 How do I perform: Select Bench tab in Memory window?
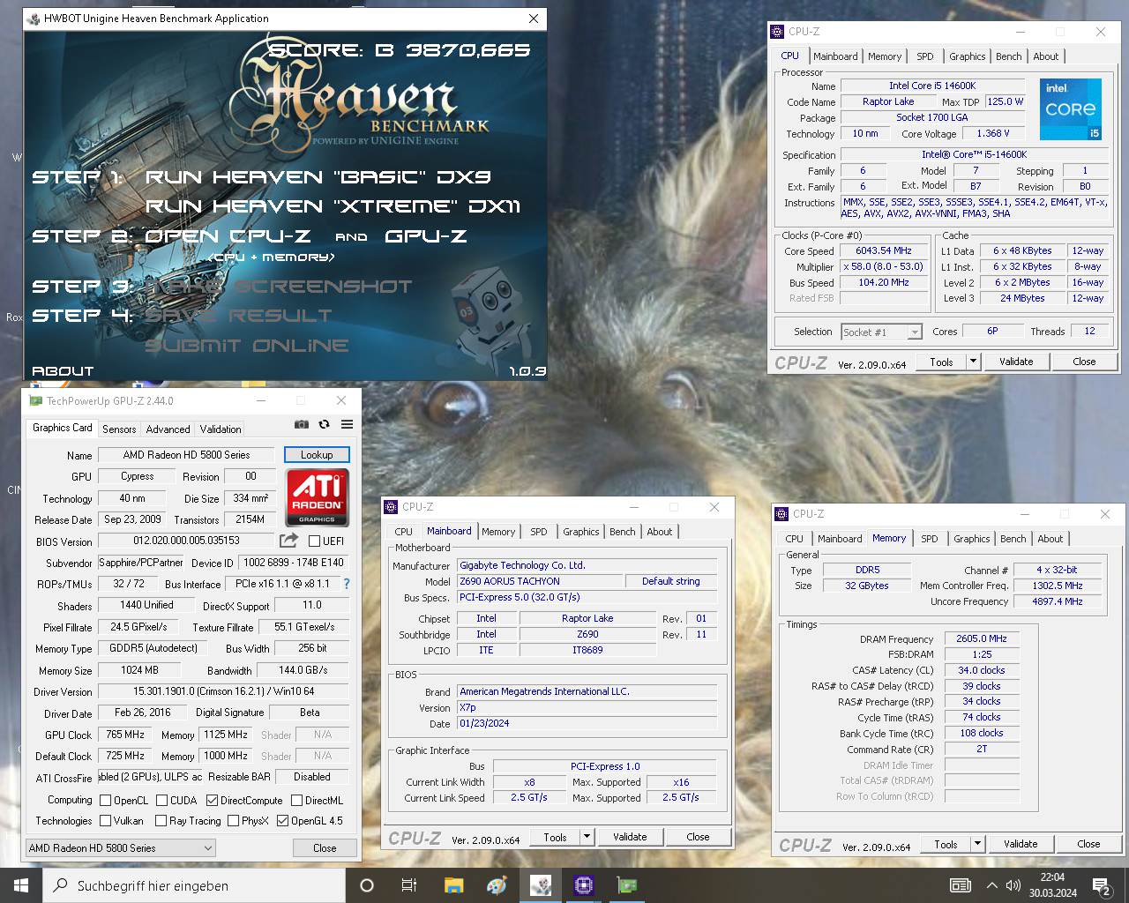[x=1013, y=539]
